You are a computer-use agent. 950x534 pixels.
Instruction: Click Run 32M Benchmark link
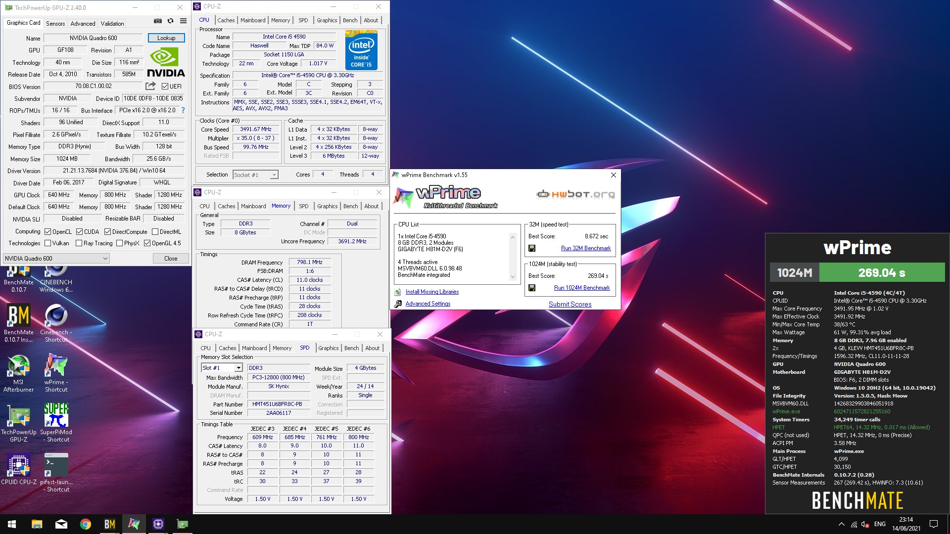pyautogui.click(x=586, y=248)
